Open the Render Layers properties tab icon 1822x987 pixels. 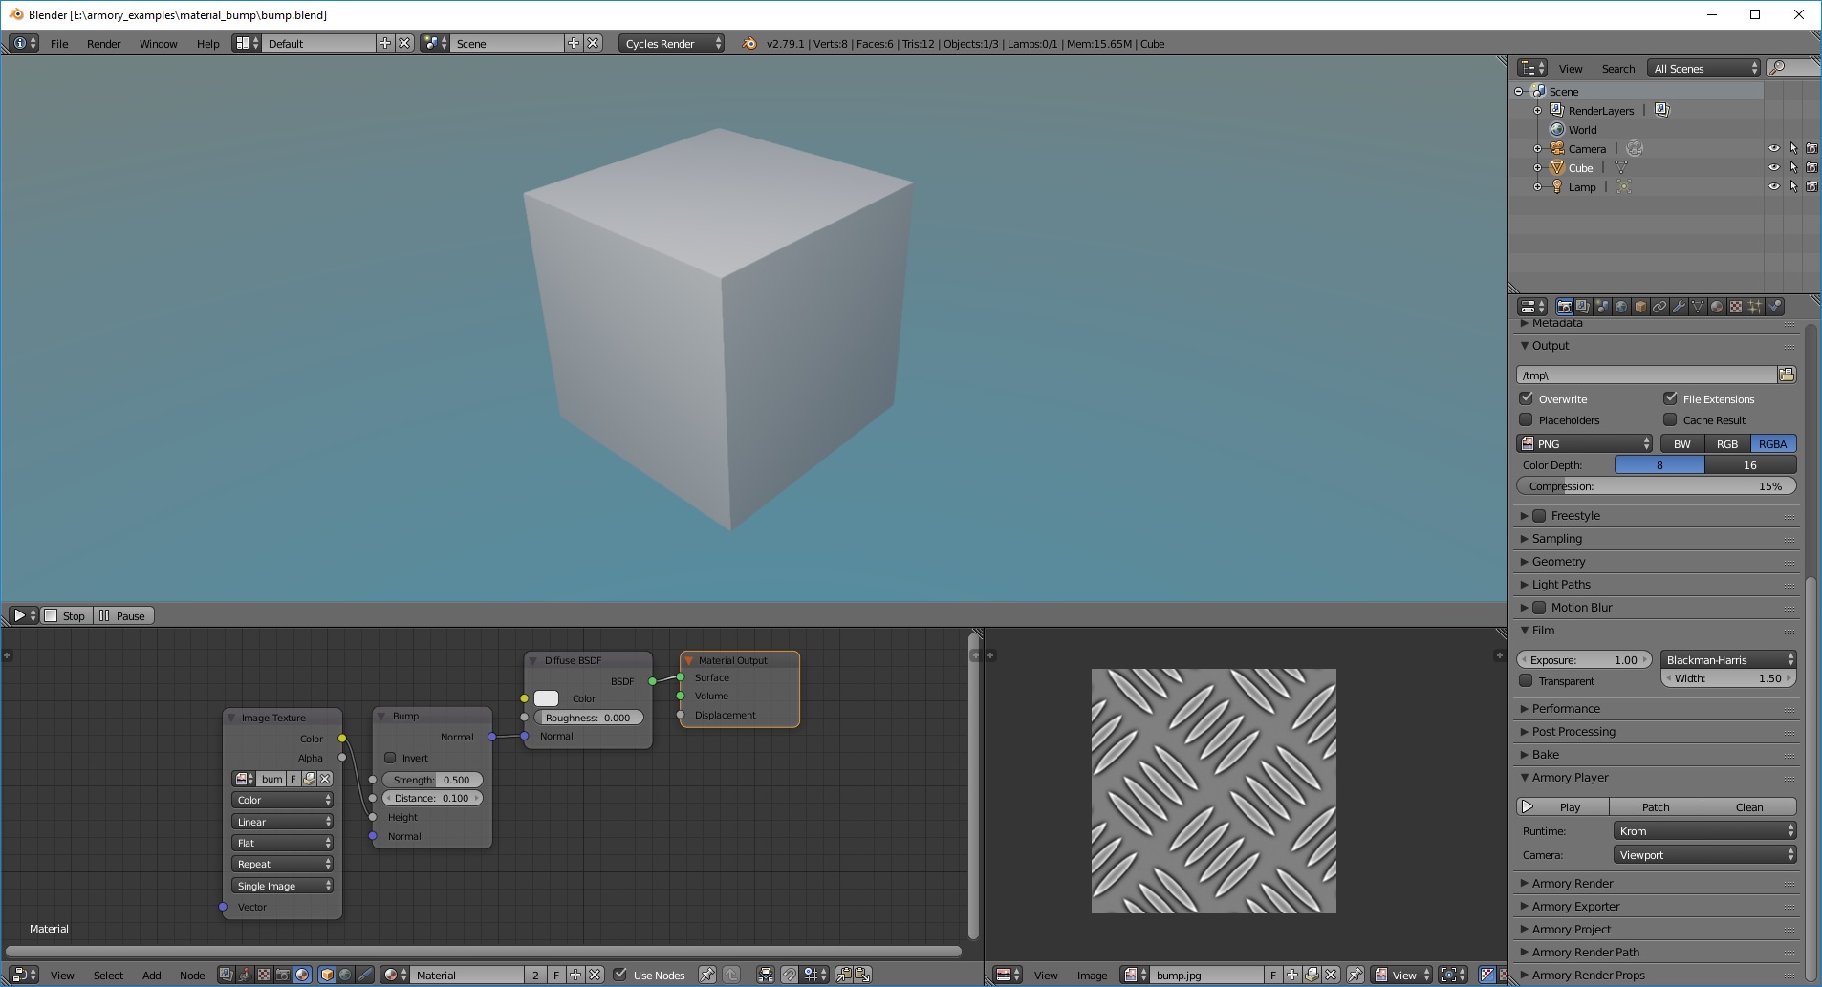(x=1583, y=307)
